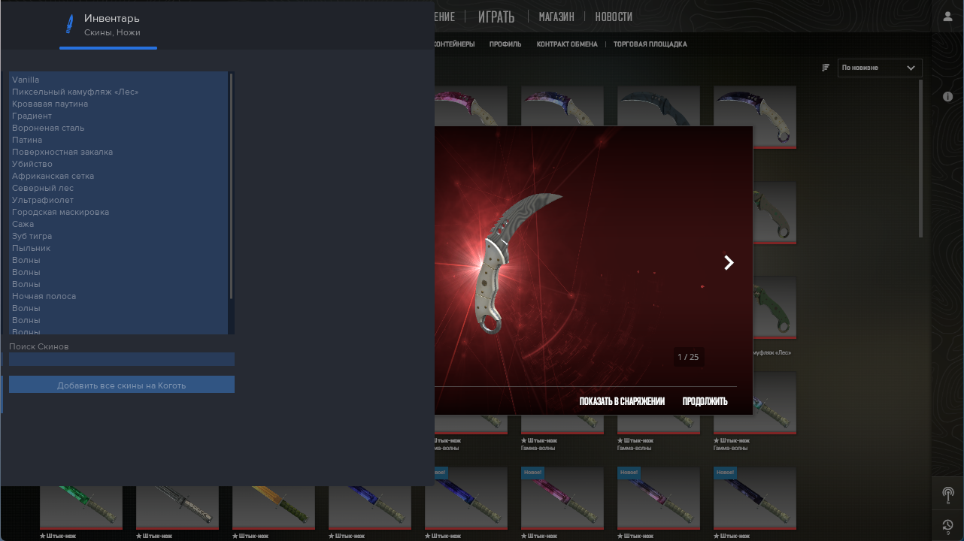Click 'Добавить все скины на Коготь' button
The height and width of the screenshot is (541, 964).
coord(122,385)
